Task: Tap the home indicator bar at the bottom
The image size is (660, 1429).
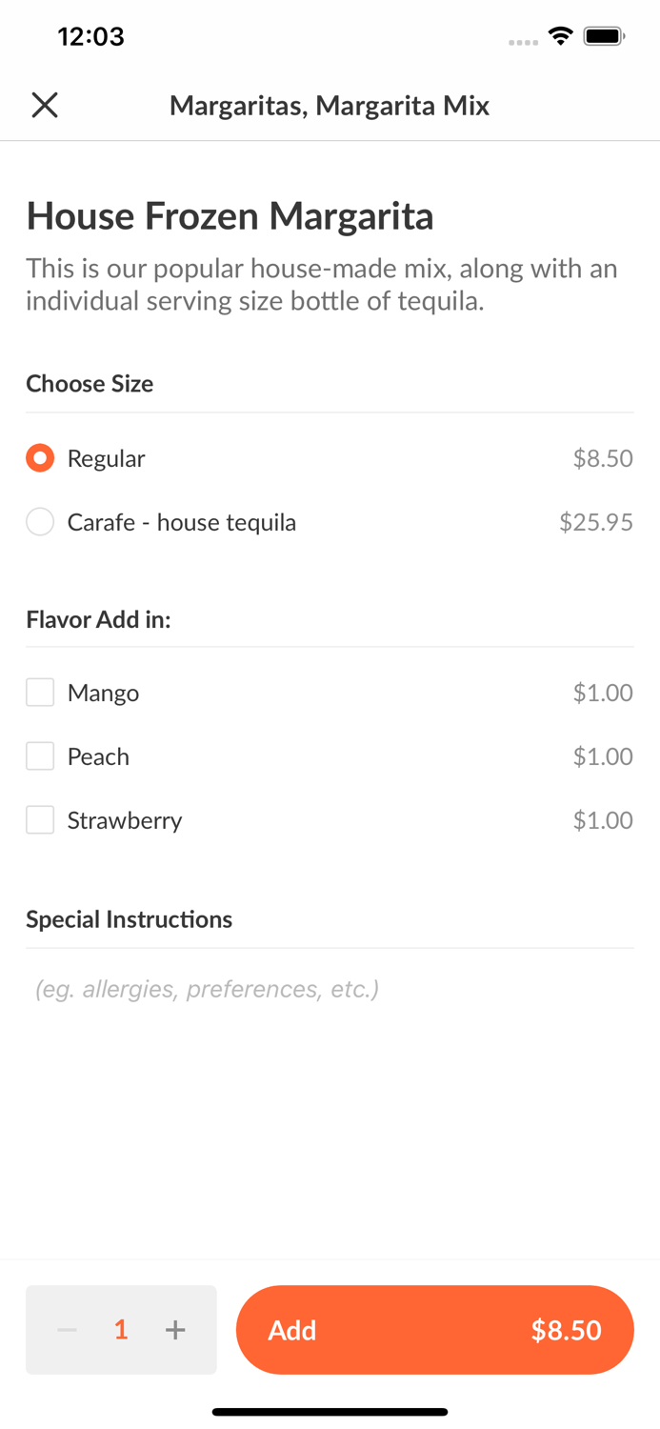Action: (330, 1411)
